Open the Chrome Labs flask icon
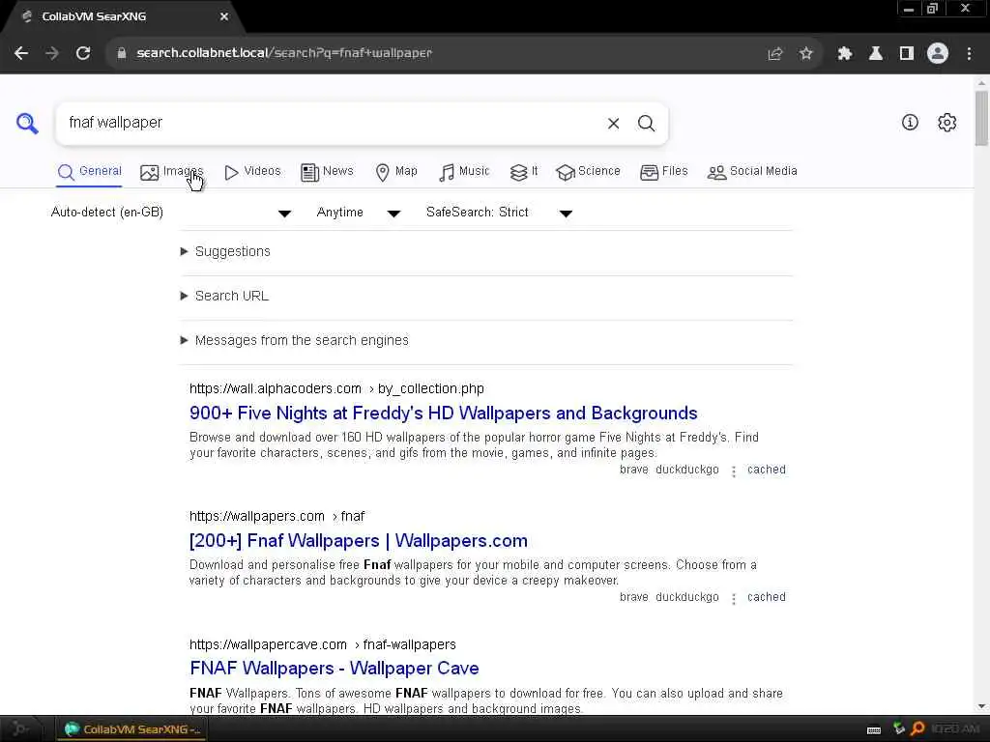Screen dimensions: 990x742 point(876,54)
